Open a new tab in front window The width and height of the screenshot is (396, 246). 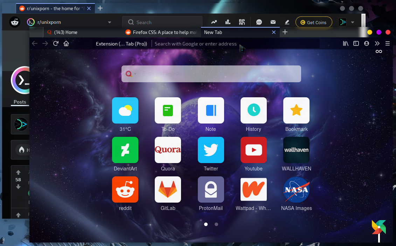[285, 32]
